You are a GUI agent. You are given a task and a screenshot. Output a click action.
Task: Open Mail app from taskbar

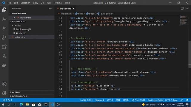[x=40, y=104]
